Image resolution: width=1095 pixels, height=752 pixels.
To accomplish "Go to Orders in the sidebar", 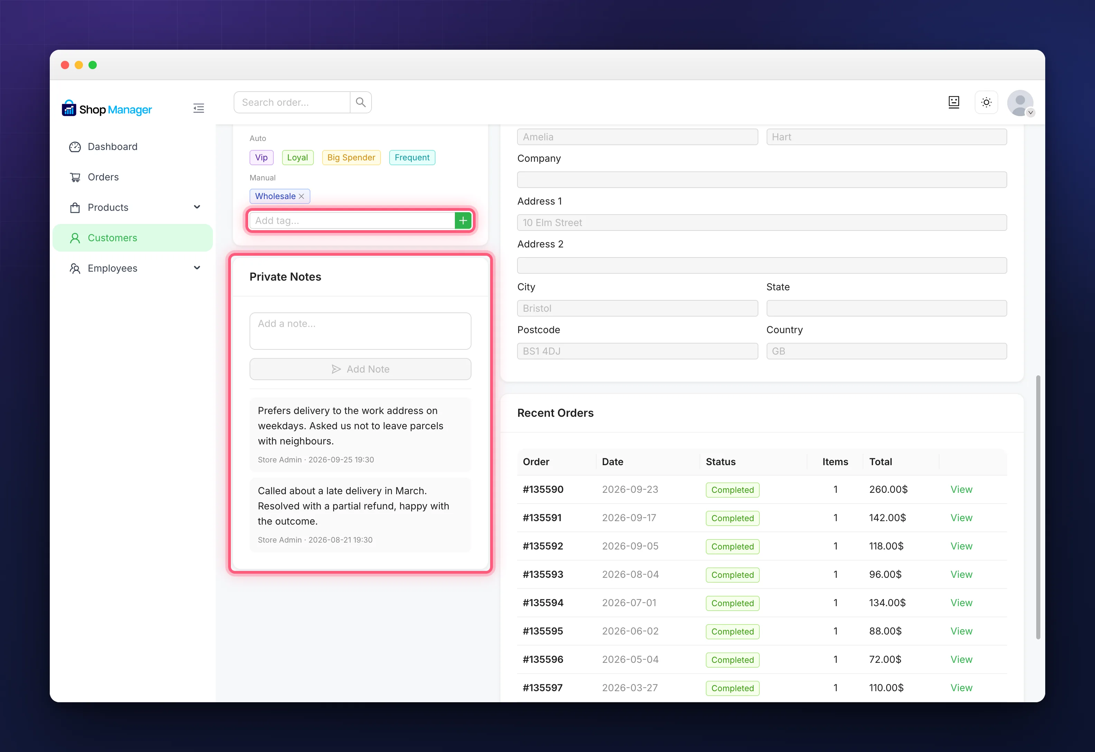I will click(133, 177).
